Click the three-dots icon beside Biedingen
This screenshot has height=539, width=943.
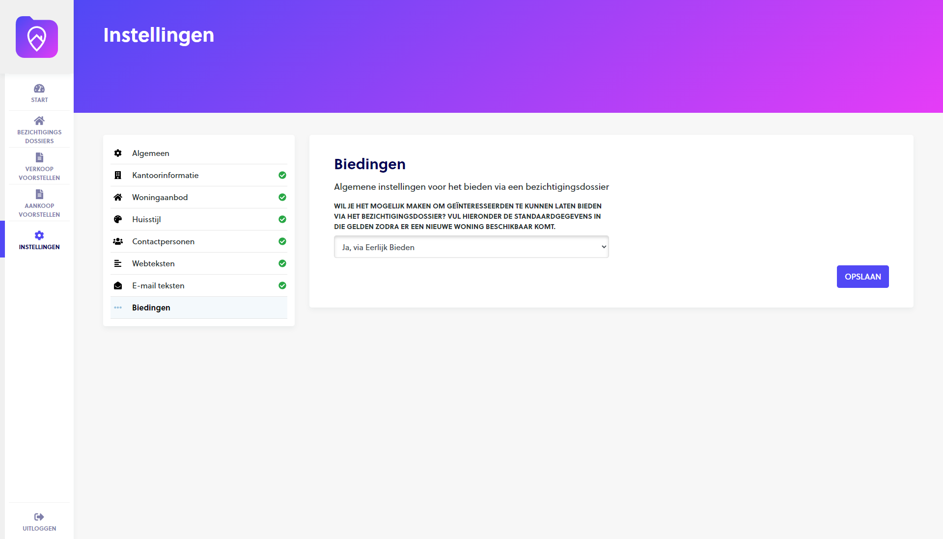tap(118, 308)
